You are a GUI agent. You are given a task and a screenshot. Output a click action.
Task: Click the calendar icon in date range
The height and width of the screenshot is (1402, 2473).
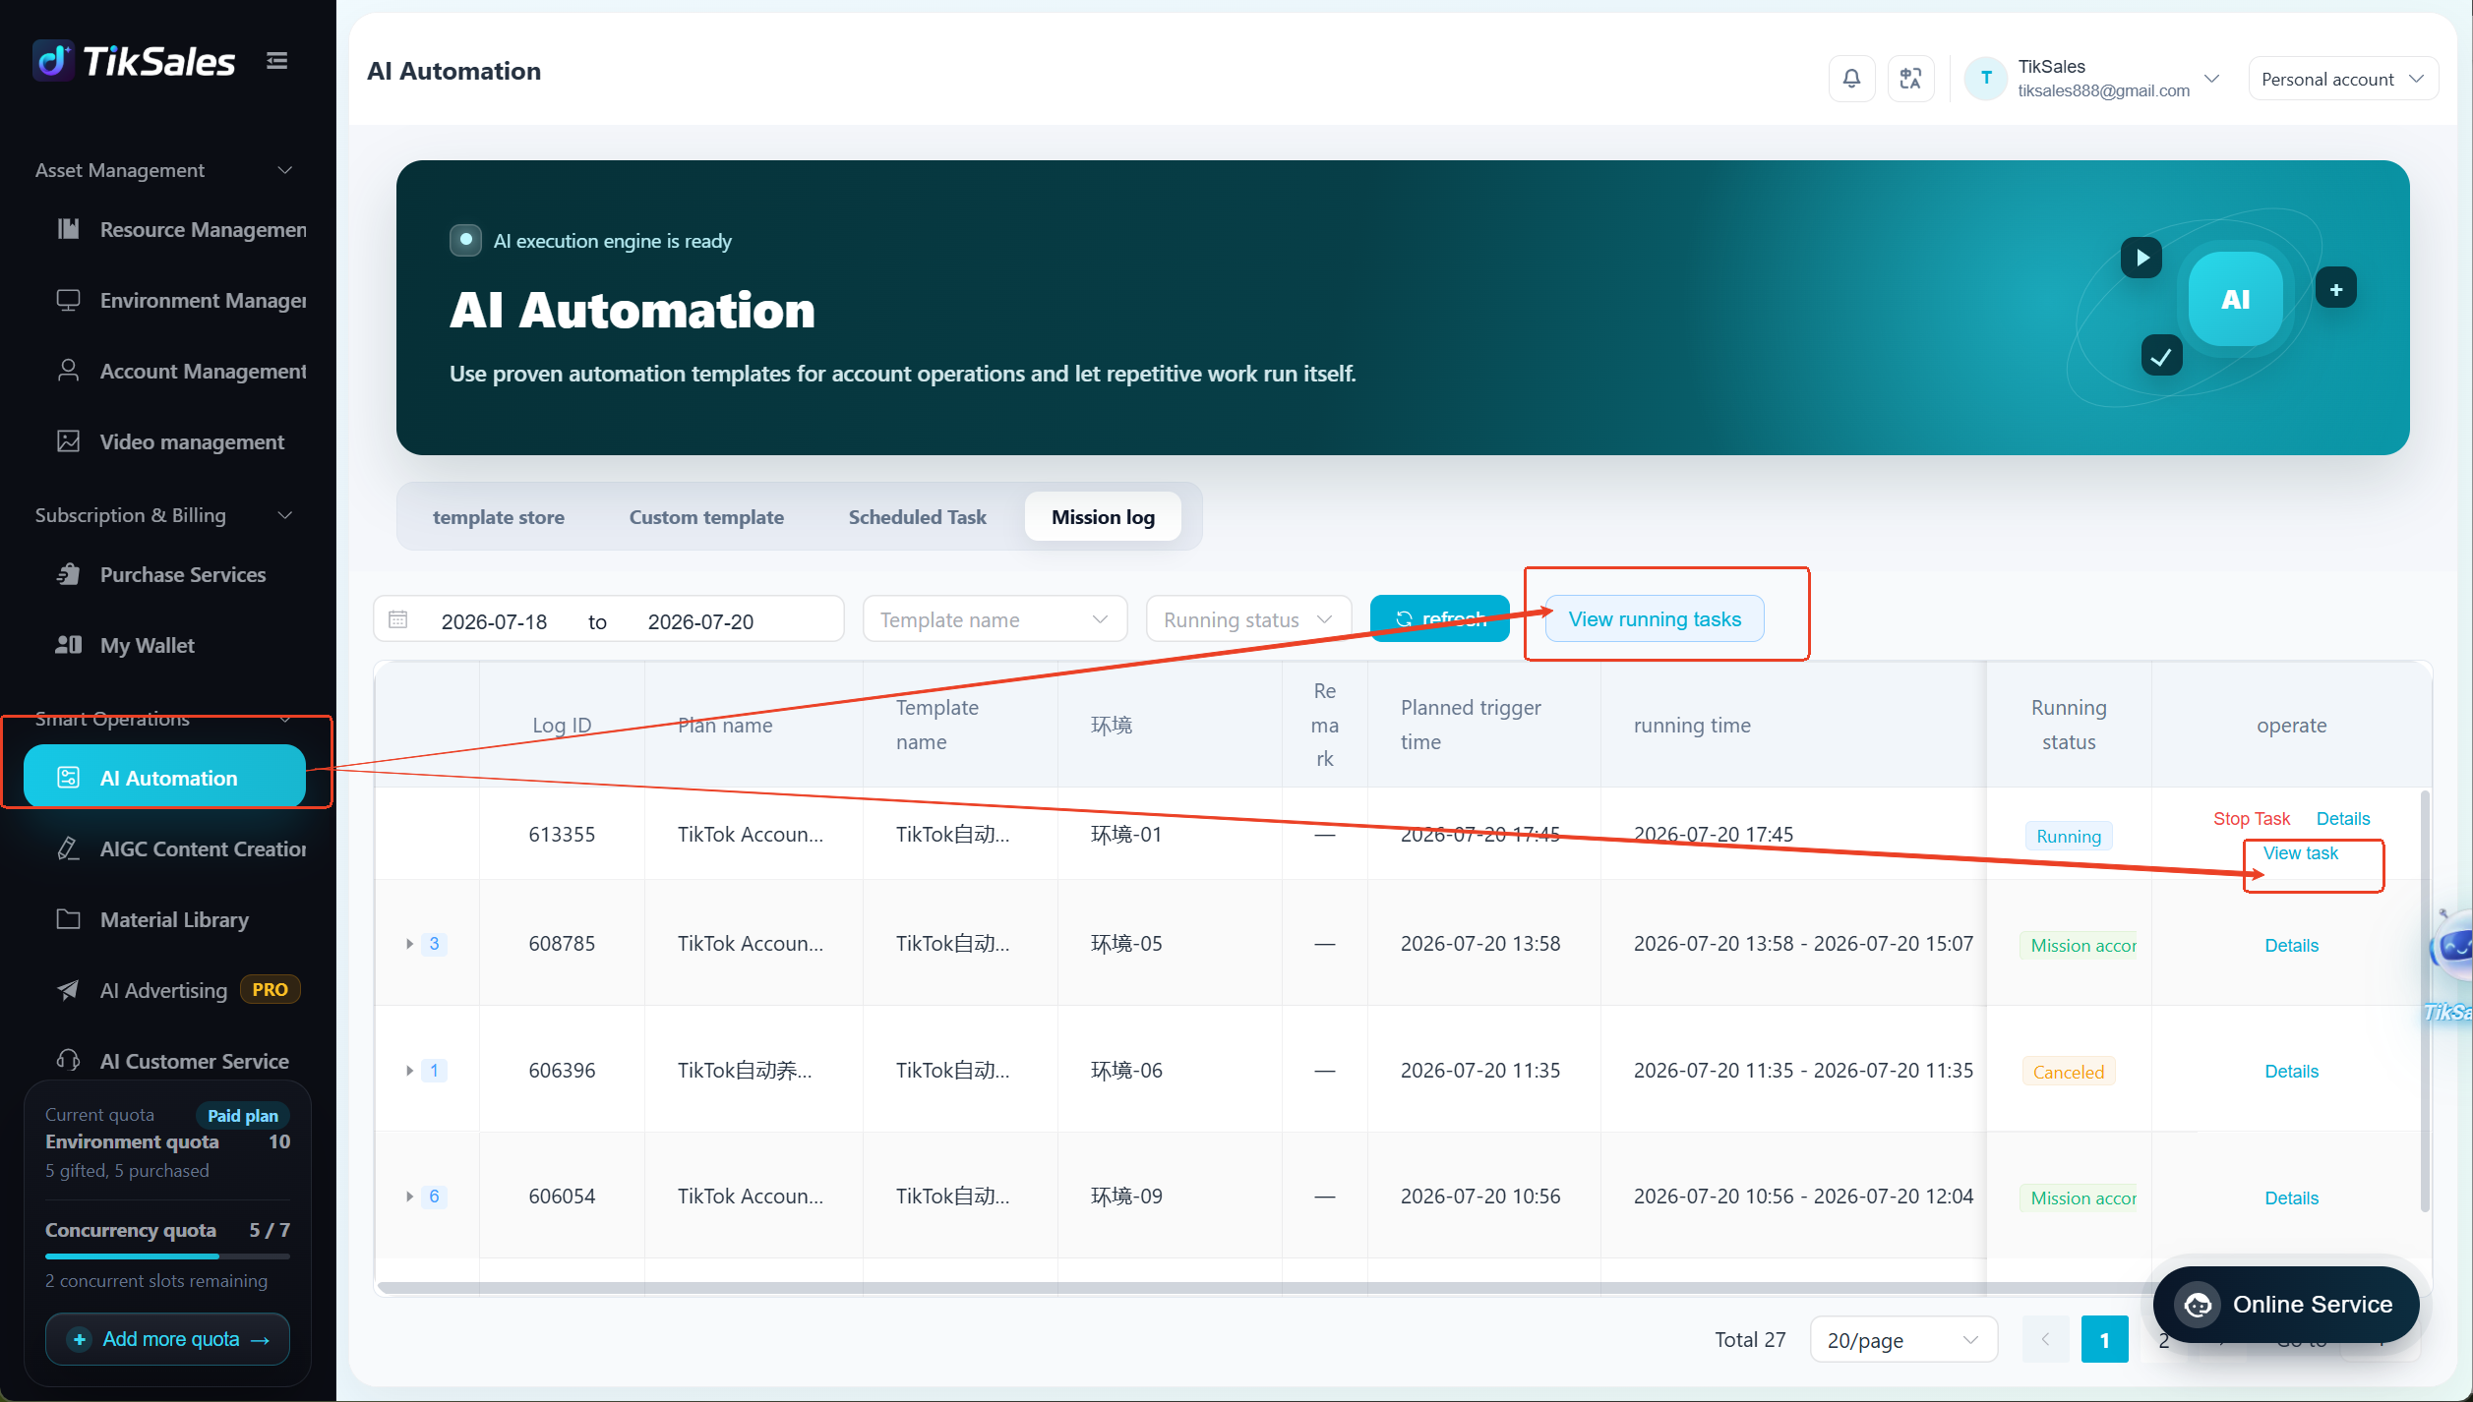coord(398,619)
